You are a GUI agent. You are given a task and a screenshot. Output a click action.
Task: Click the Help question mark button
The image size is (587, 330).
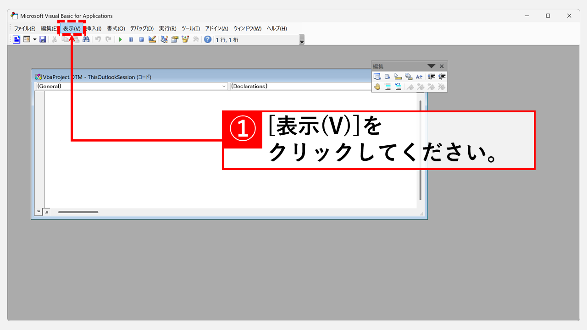(207, 39)
